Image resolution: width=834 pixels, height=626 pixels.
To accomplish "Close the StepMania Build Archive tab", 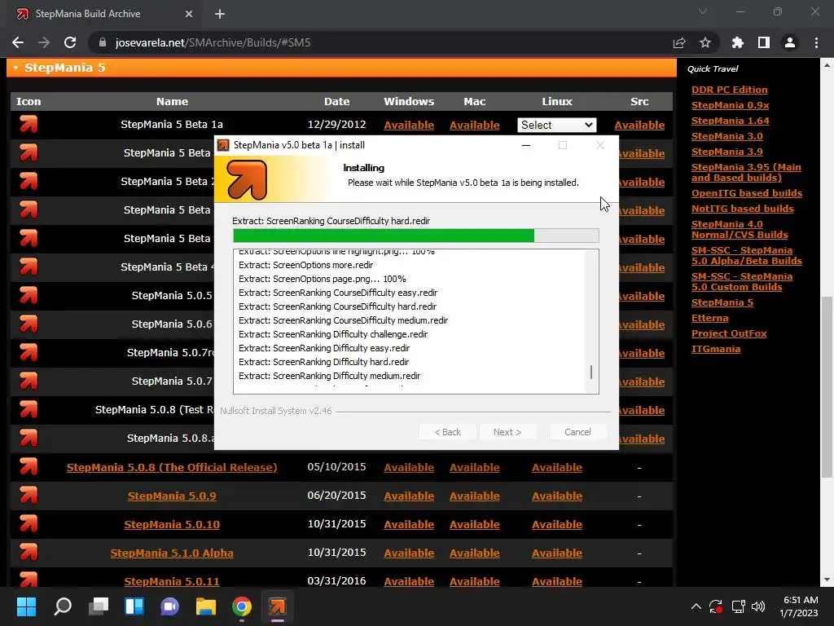I will pos(189,14).
